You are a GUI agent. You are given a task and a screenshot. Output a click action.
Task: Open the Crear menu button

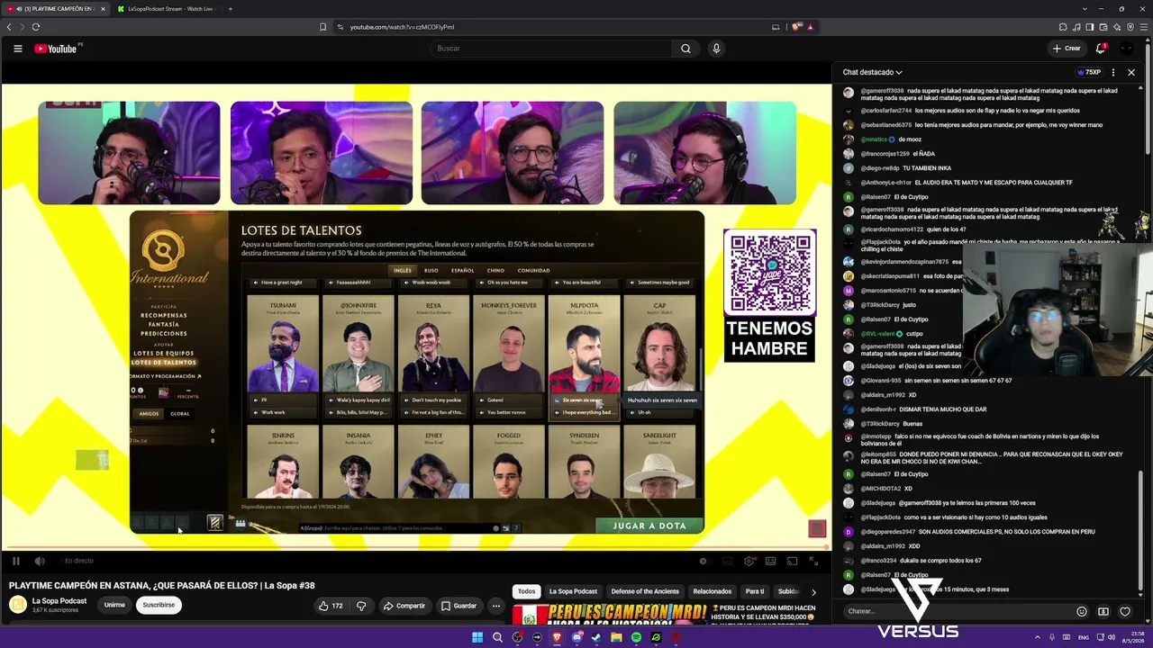1067,49
